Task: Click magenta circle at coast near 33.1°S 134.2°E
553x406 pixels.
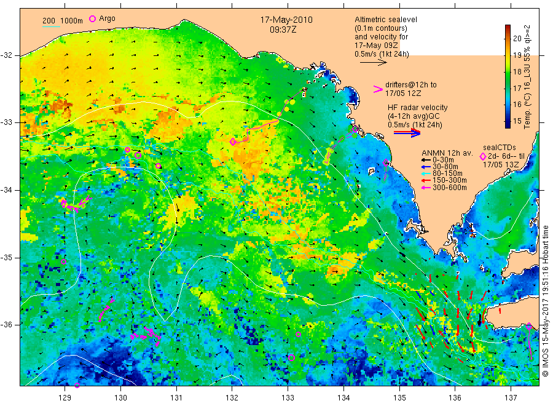Action: tap(355, 130)
